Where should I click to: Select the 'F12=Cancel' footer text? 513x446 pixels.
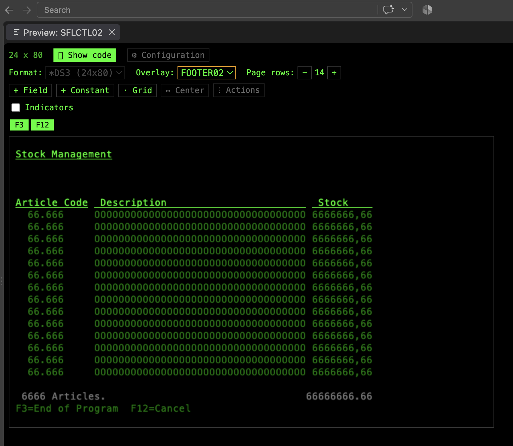coord(161,408)
